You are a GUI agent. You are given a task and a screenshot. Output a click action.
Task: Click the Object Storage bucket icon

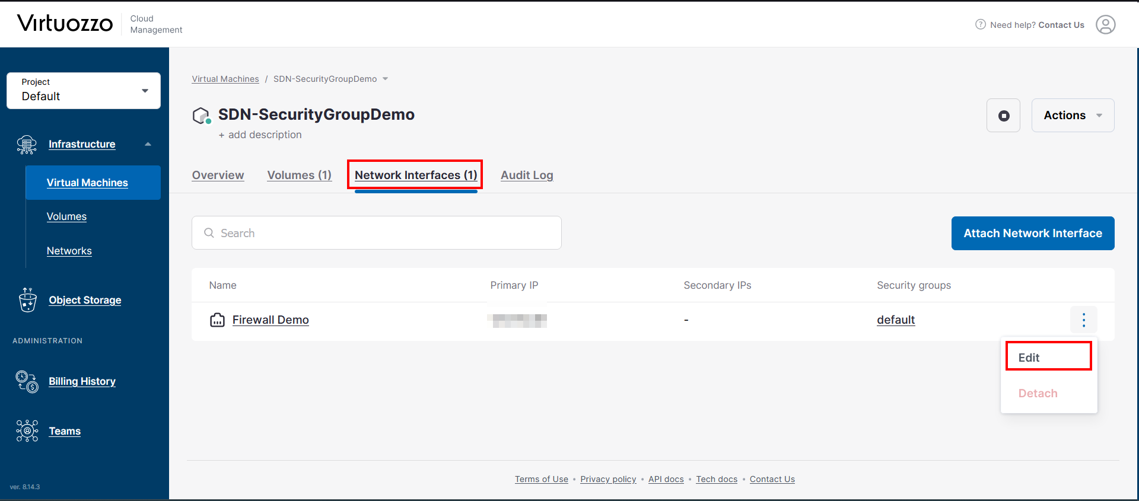pos(27,300)
